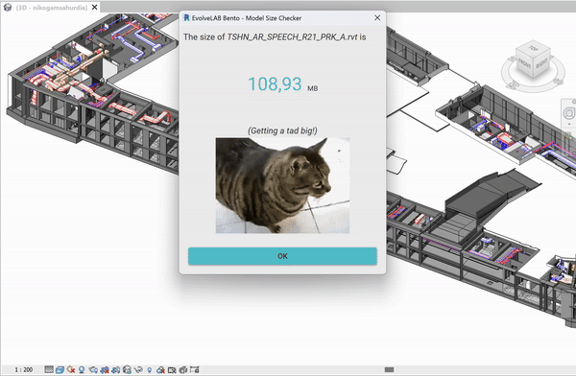Open the Steering Wheels navigation tool
The height and width of the screenshot is (376, 576).
point(569,113)
